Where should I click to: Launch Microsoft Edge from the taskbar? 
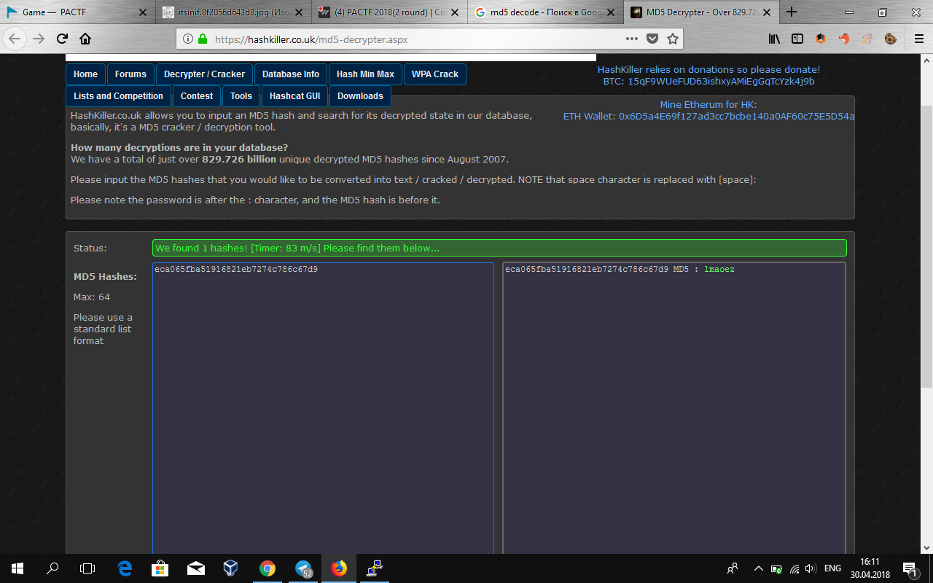point(125,568)
